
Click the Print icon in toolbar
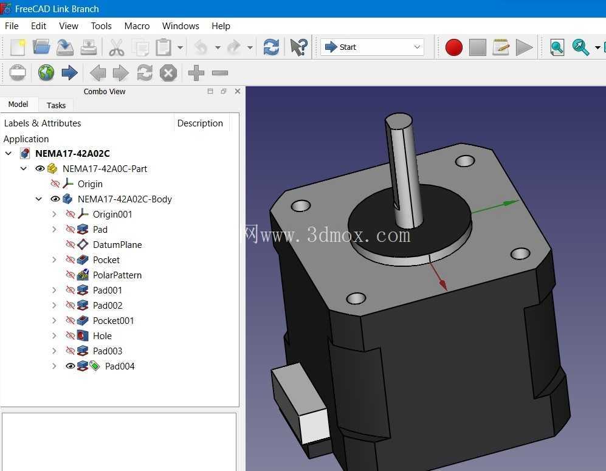(89, 47)
